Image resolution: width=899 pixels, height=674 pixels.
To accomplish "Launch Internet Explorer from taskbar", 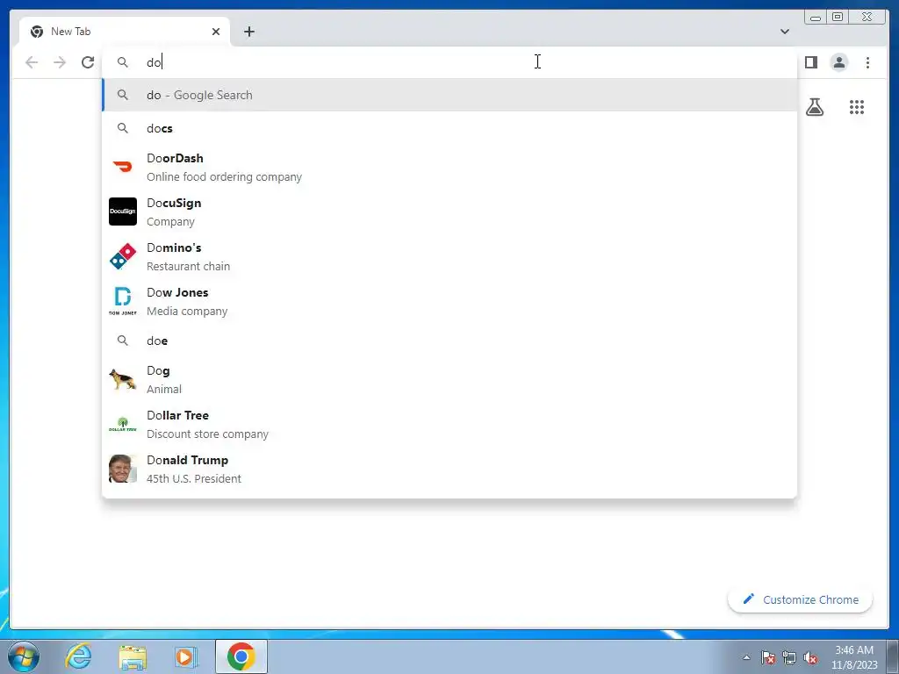I will click(x=78, y=656).
